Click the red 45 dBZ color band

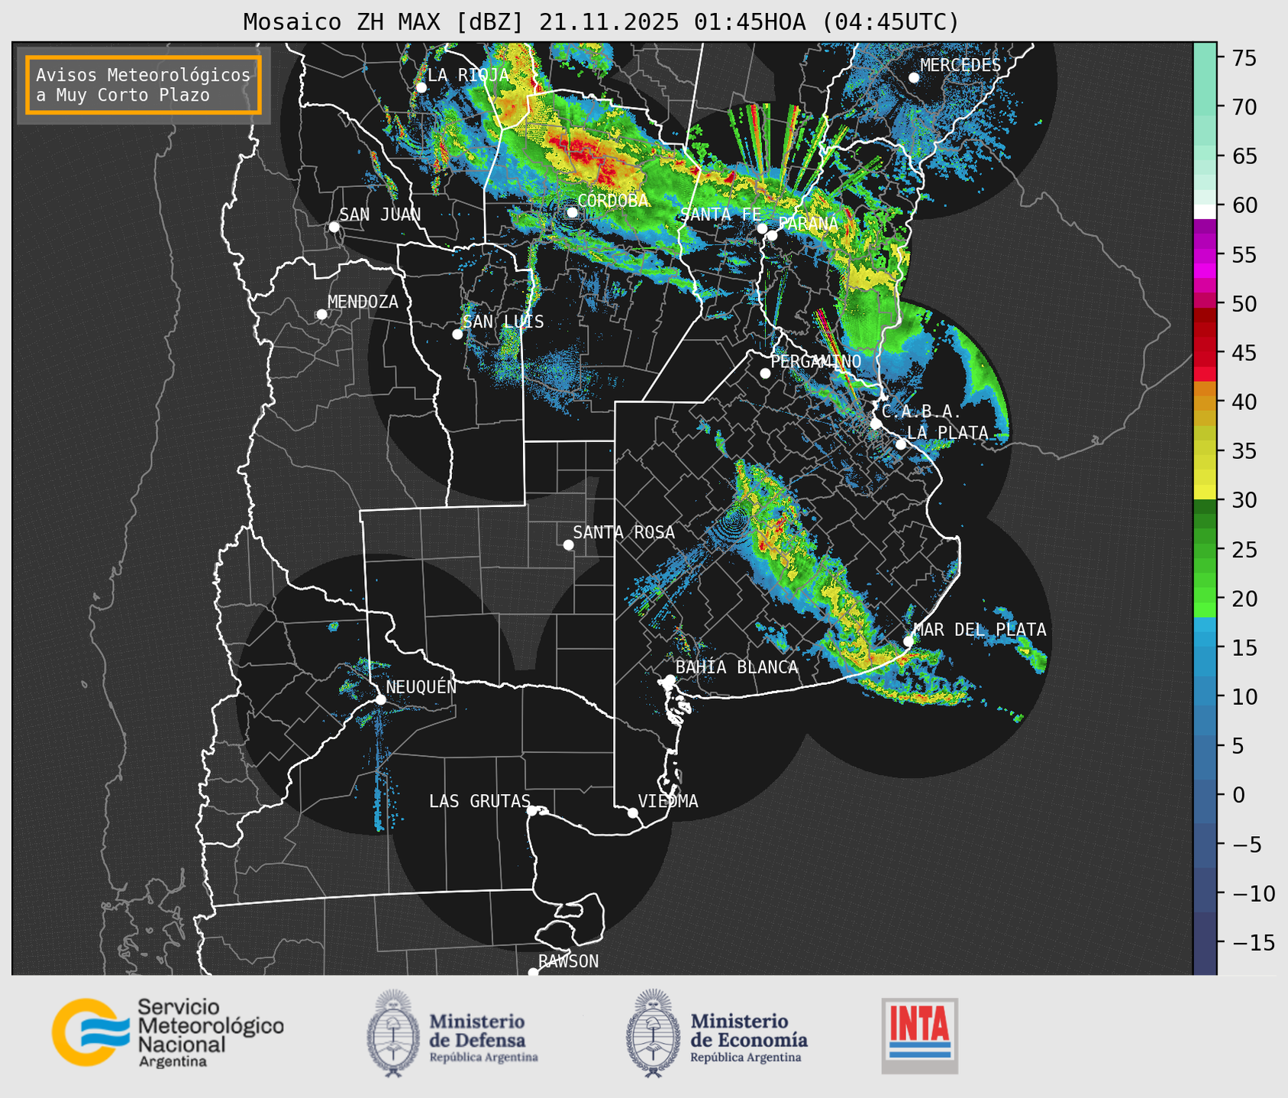pos(1205,354)
